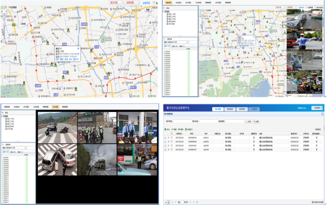
Task: Open the page size dropdown showing 15
Action: pos(167,202)
